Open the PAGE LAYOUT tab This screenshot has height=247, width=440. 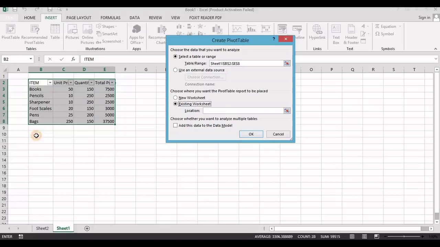[x=79, y=17]
